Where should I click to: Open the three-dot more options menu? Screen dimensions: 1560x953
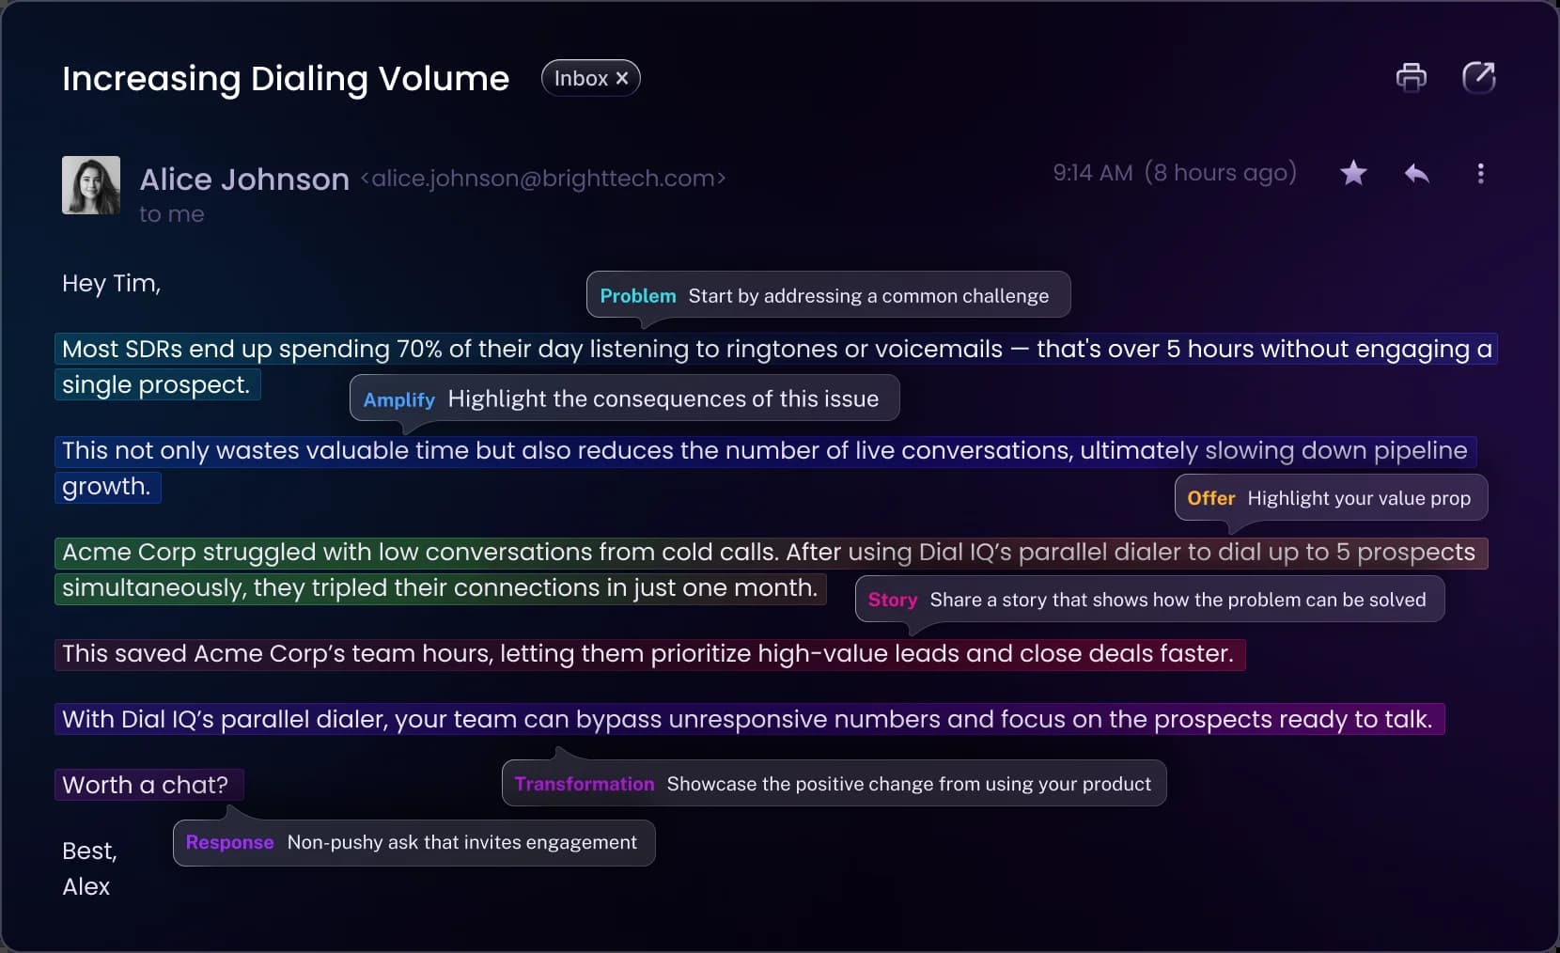click(x=1480, y=173)
